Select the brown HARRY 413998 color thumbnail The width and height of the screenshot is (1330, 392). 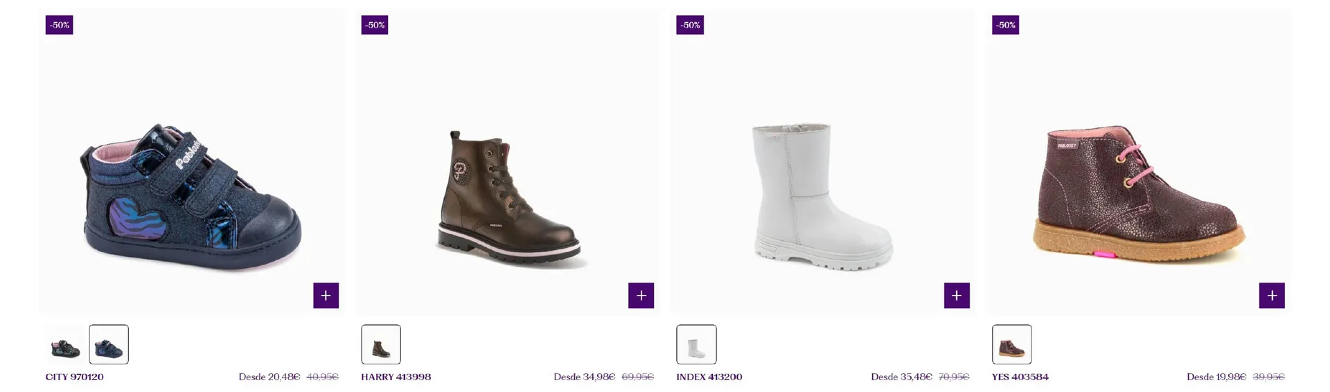[381, 344]
